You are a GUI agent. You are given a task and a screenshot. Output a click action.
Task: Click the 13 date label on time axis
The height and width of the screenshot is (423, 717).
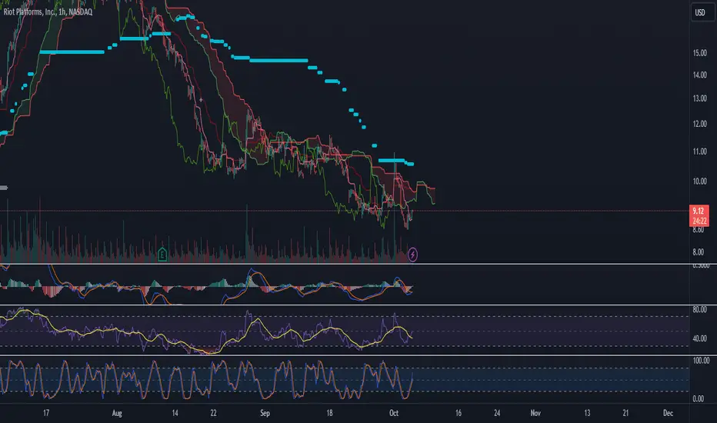coord(587,414)
